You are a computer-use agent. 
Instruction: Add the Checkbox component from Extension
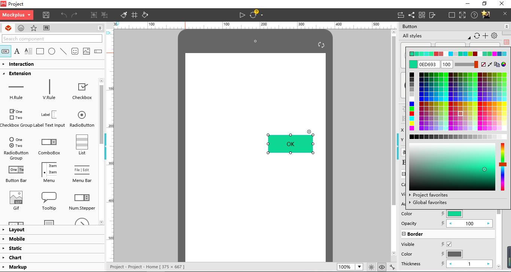click(x=82, y=90)
